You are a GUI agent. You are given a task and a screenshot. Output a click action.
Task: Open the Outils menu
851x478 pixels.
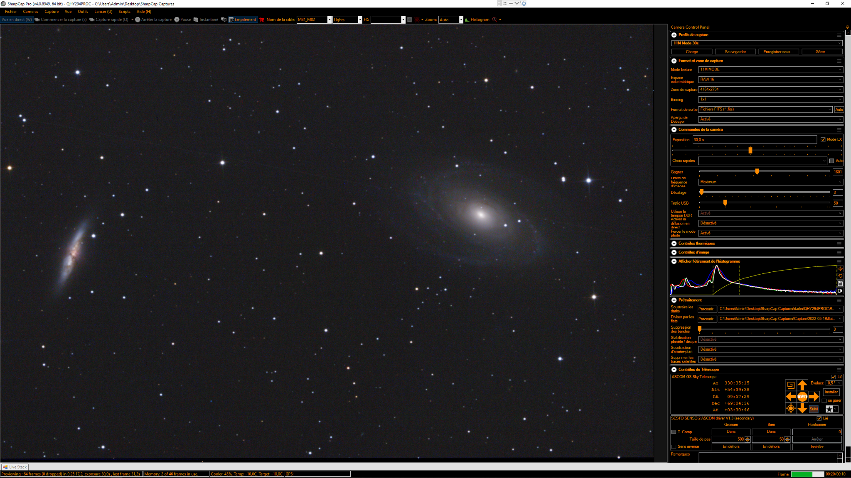(x=83, y=12)
